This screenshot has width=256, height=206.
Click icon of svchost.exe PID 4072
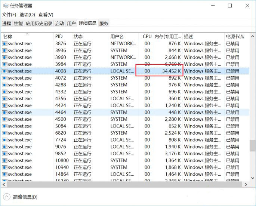tap(4, 78)
